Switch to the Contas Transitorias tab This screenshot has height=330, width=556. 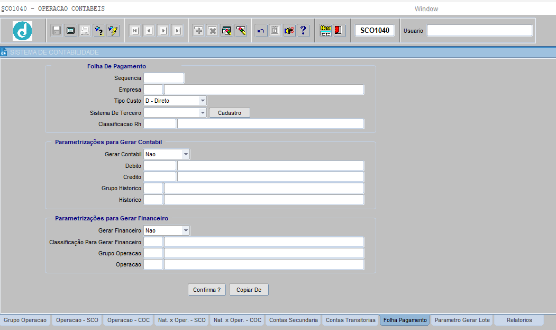351,320
